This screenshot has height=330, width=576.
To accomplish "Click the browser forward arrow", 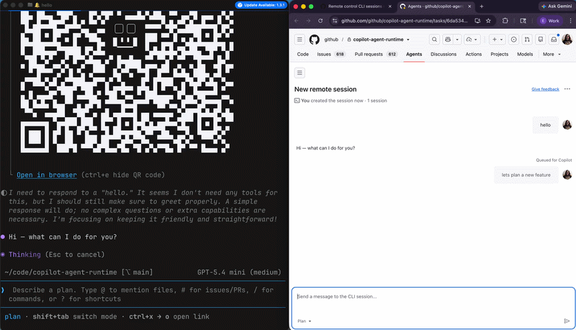I will tap(308, 21).
